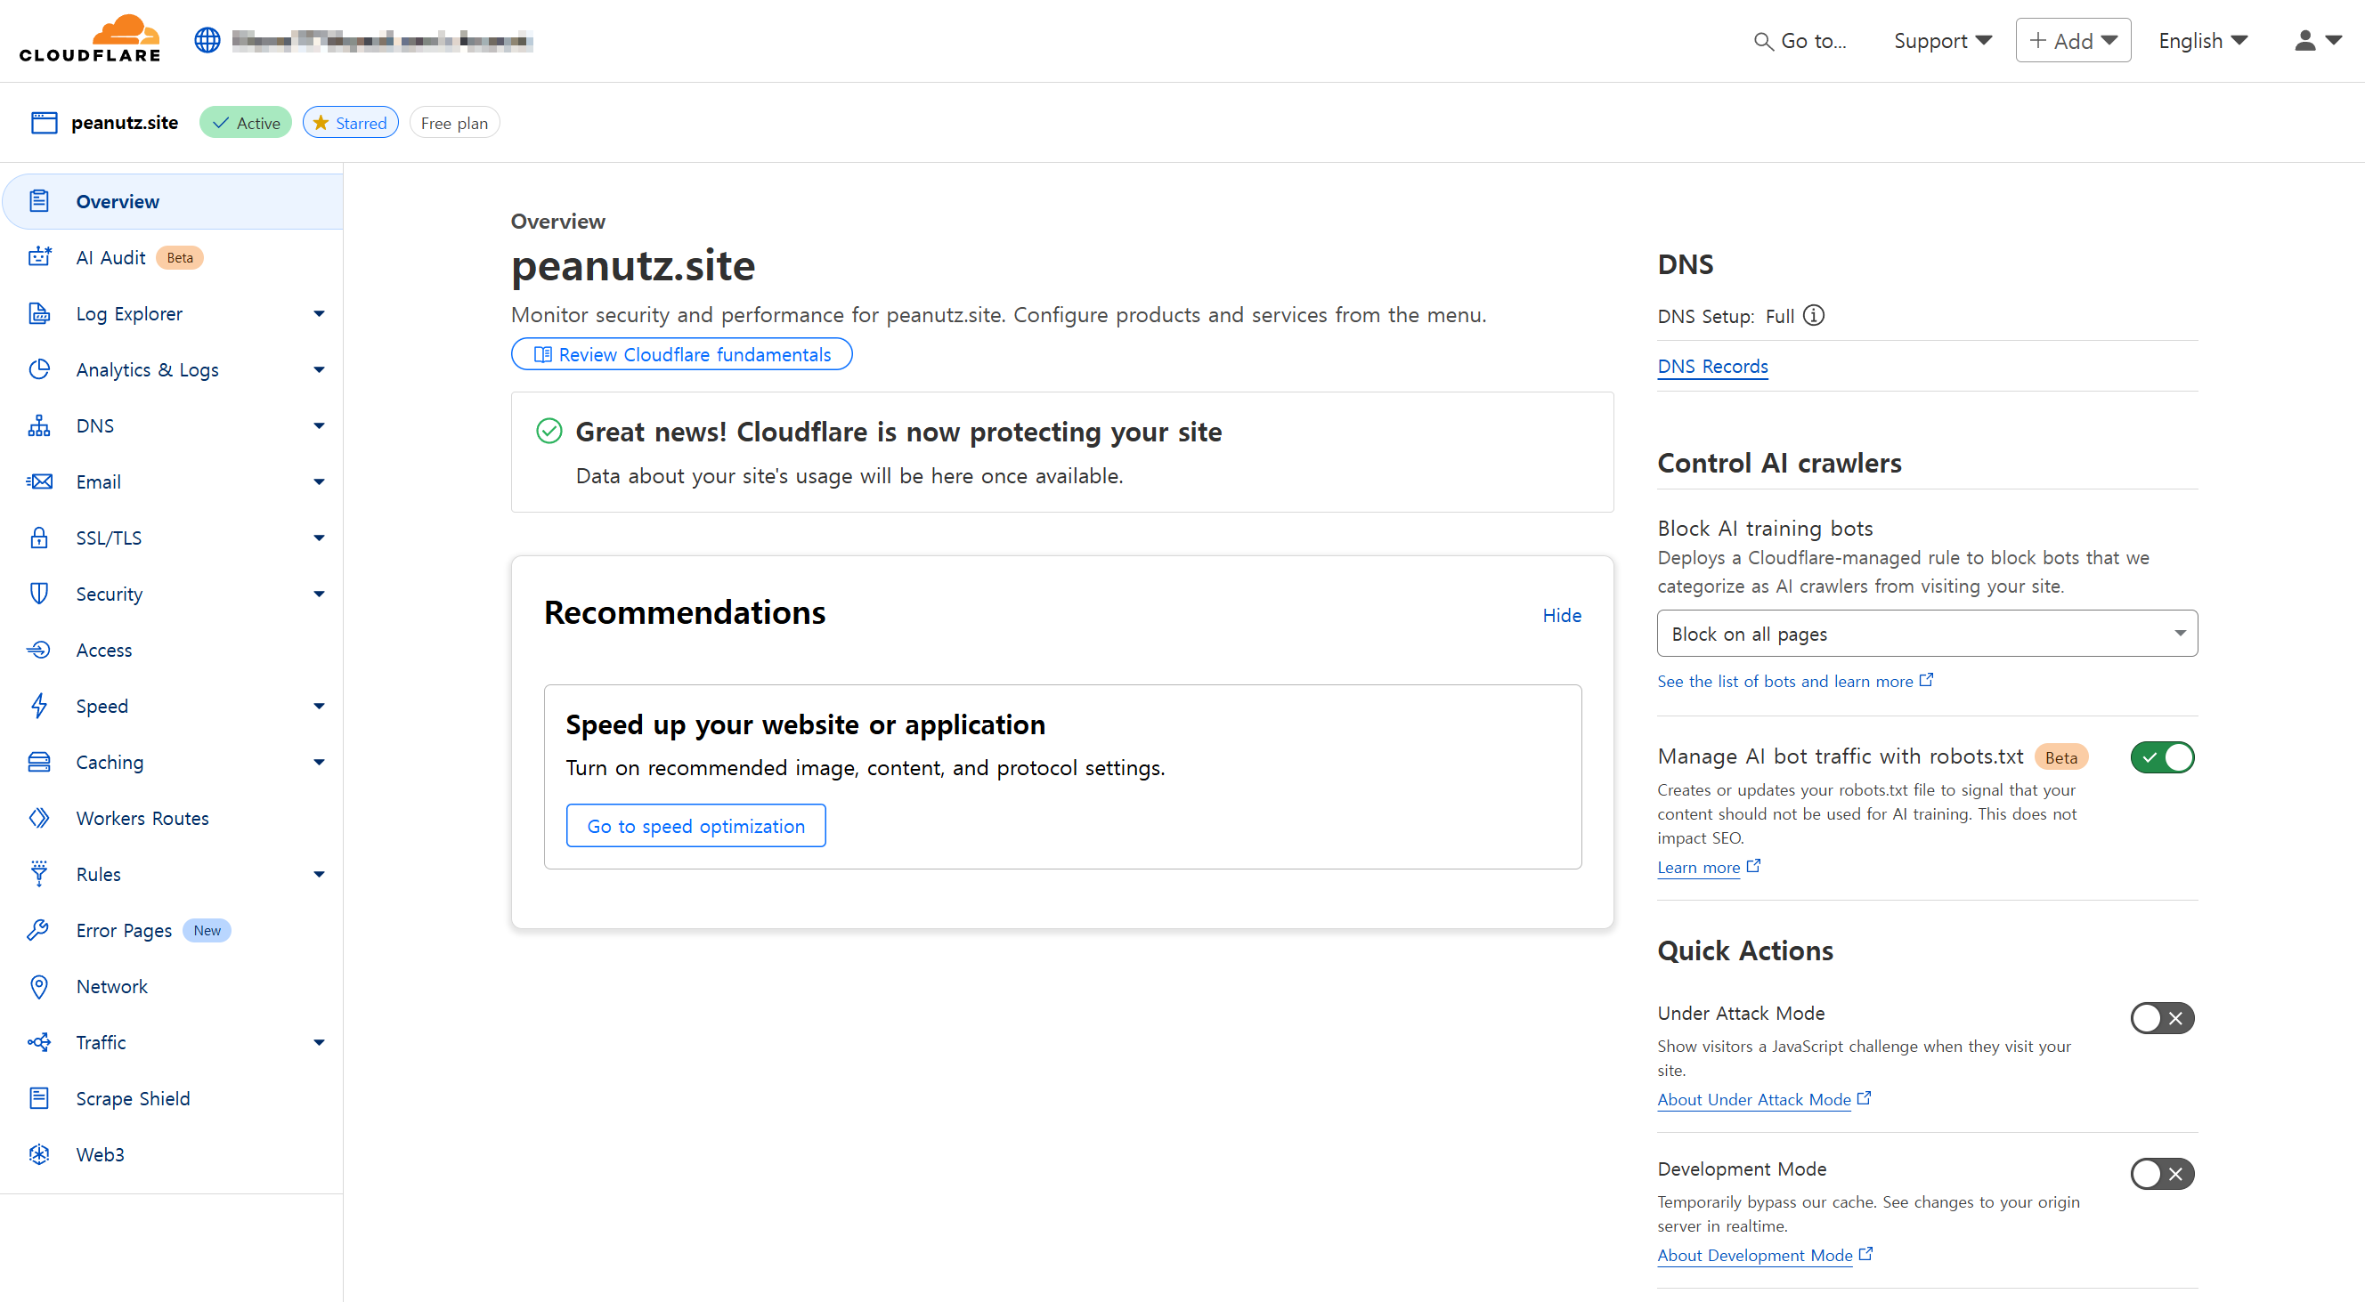Click the AI Audit robot icon
The image size is (2365, 1302).
coord(38,257)
